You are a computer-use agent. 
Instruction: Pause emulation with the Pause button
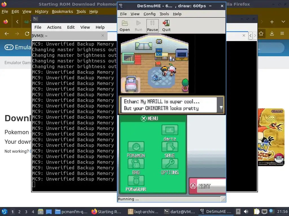click(152, 26)
